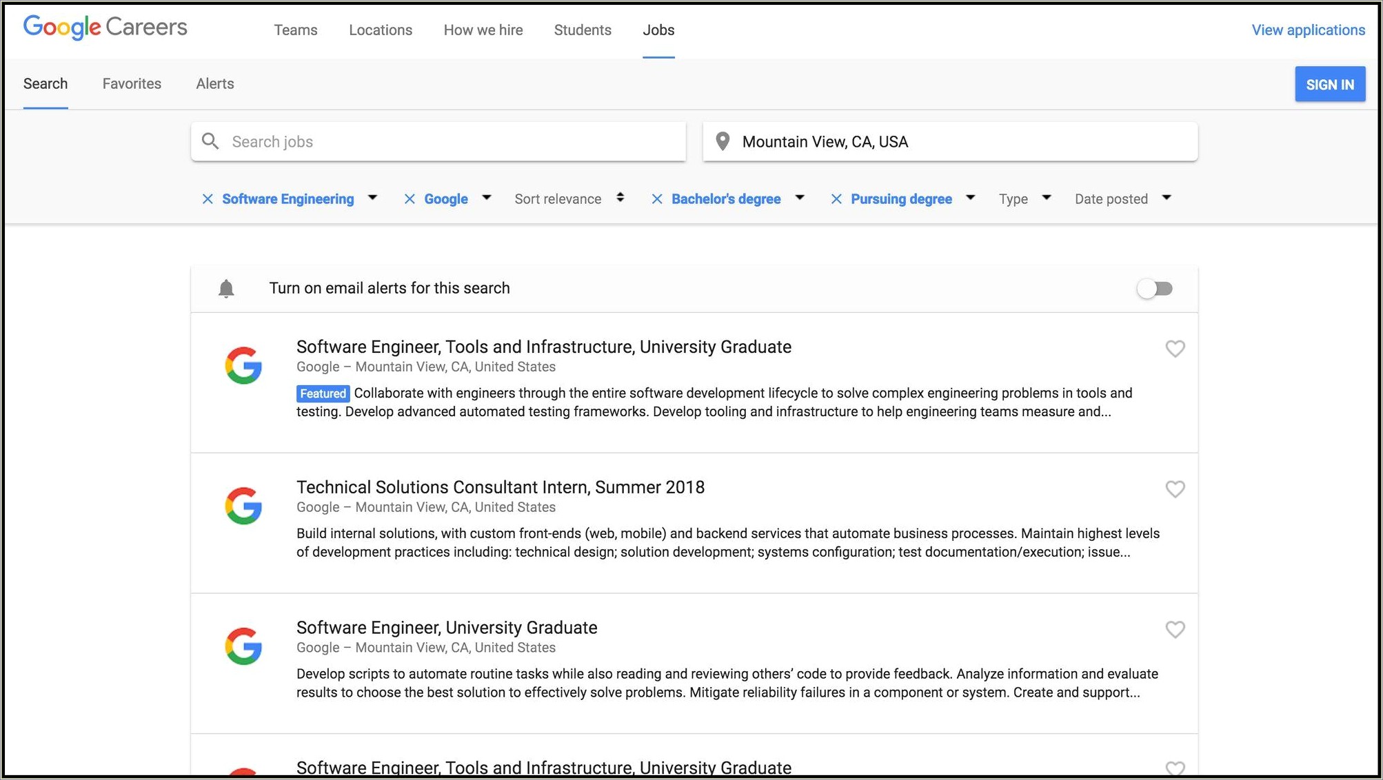Select the Favorites tab in search area
1383x780 pixels.
point(132,83)
